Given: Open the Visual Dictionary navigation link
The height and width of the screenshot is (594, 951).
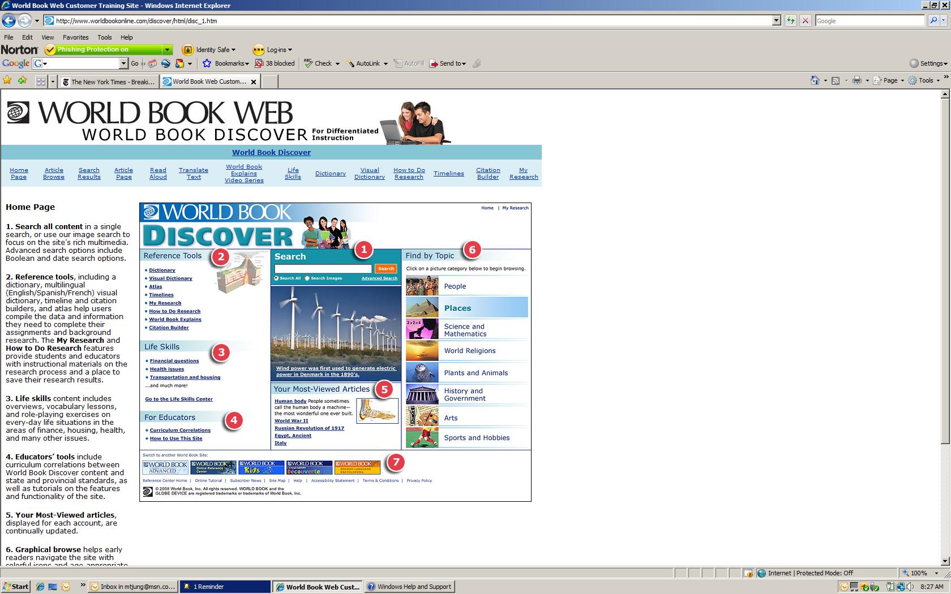Looking at the screenshot, I should coord(370,174).
